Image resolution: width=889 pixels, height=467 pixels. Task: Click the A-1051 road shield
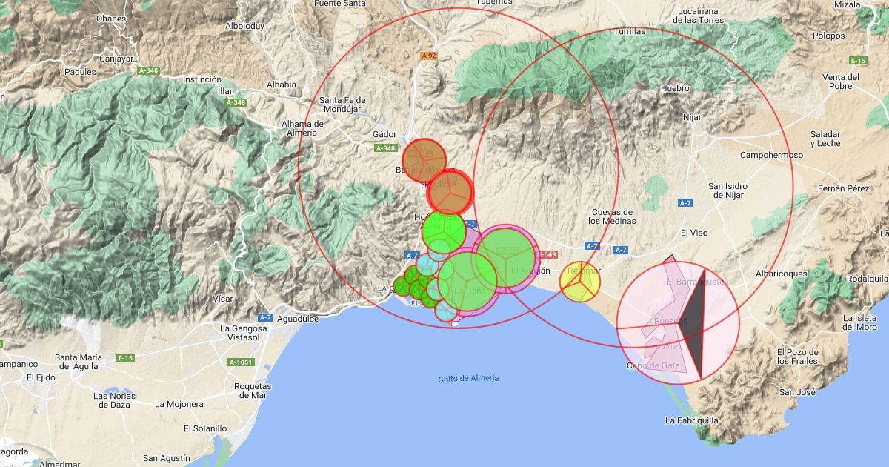click(x=240, y=362)
